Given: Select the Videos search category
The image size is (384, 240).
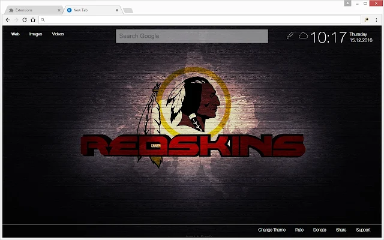Looking at the screenshot, I should [x=58, y=34].
